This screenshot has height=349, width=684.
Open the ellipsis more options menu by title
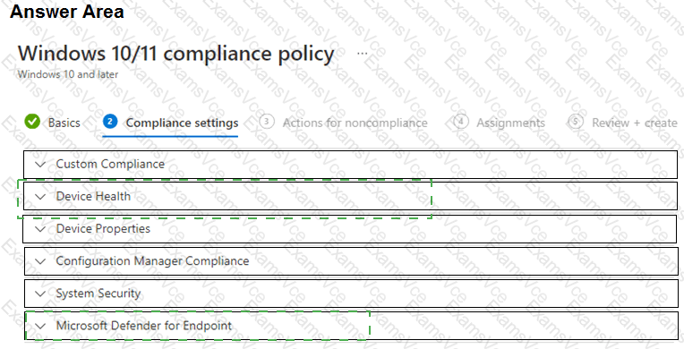coord(362,54)
